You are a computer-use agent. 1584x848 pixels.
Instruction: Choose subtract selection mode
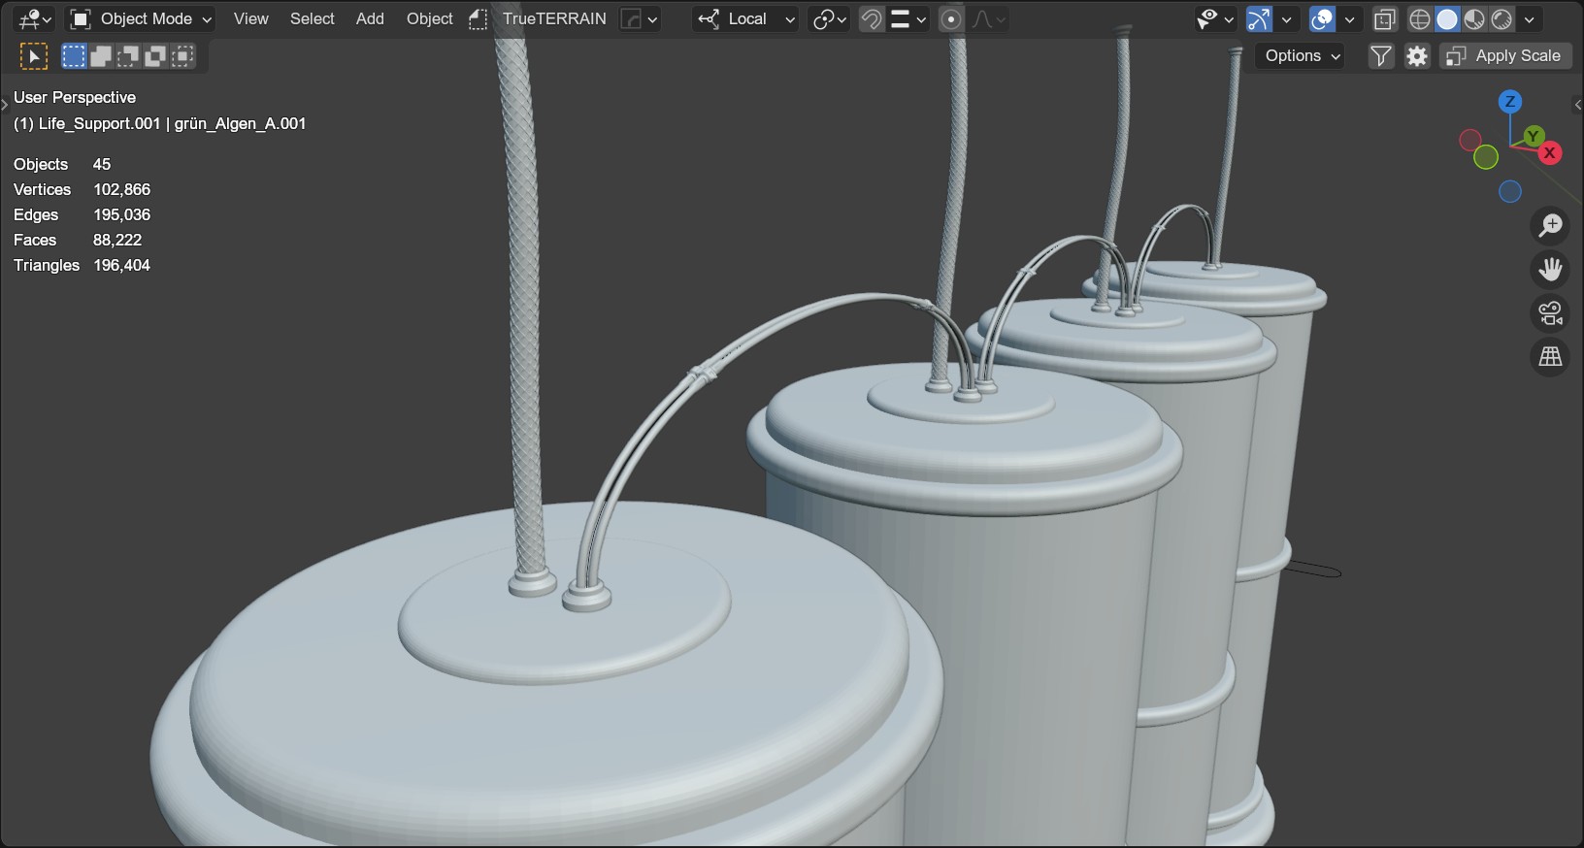click(128, 56)
